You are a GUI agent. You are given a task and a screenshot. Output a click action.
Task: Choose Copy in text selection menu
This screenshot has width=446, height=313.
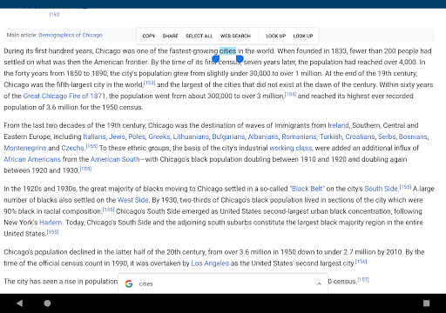(149, 36)
